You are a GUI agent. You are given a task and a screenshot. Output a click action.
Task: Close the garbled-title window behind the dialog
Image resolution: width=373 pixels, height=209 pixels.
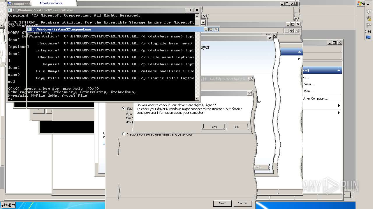(251, 79)
